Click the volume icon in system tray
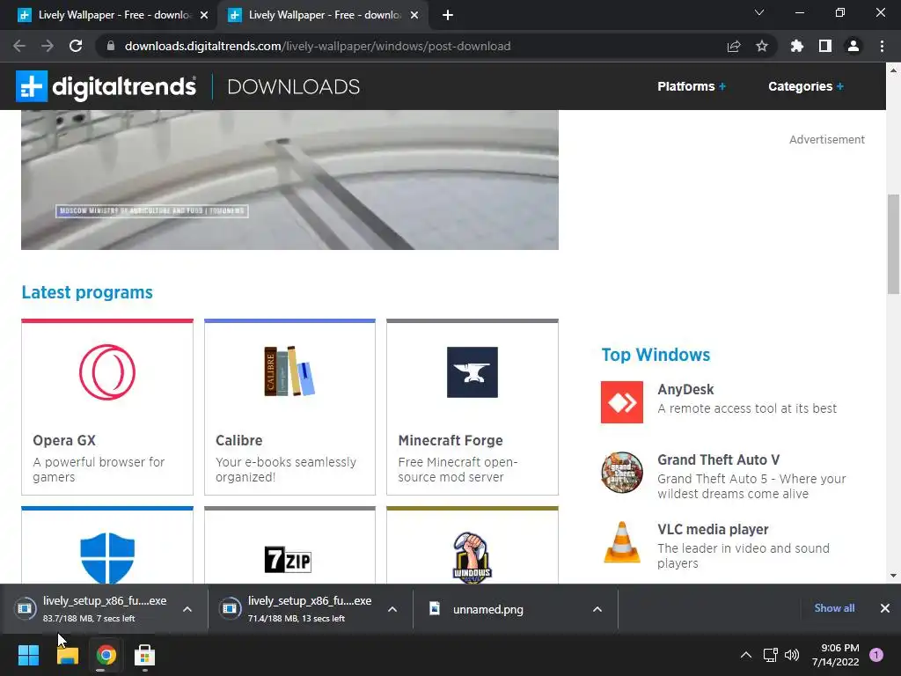The image size is (901, 676). (792, 655)
